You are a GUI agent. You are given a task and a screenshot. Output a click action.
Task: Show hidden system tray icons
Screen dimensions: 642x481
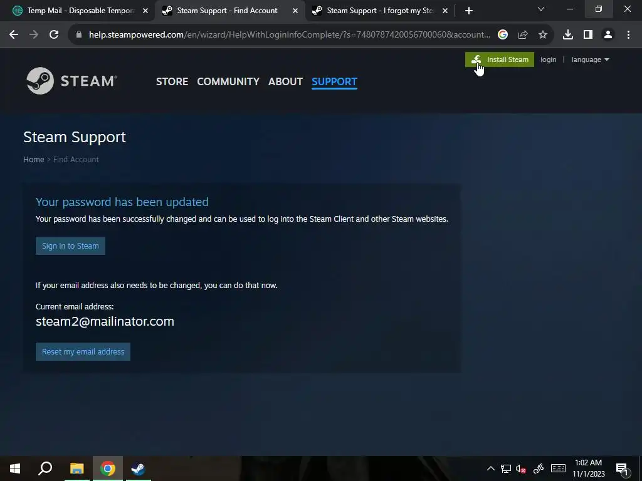pyautogui.click(x=490, y=468)
